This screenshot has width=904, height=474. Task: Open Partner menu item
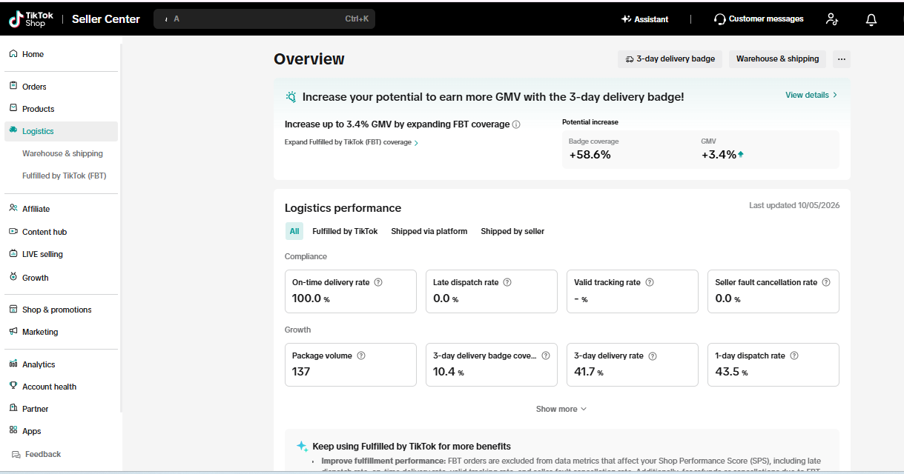coord(36,409)
